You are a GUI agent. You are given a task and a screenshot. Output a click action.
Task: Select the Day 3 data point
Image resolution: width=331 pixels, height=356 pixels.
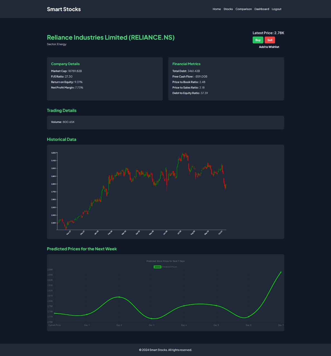[x=152, y=318]
